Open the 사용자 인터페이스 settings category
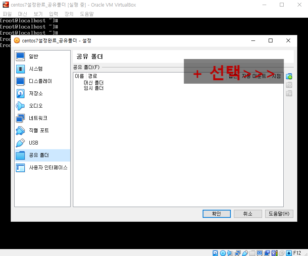This screenshot has width=308, height=256. click(x=42, y=168)
